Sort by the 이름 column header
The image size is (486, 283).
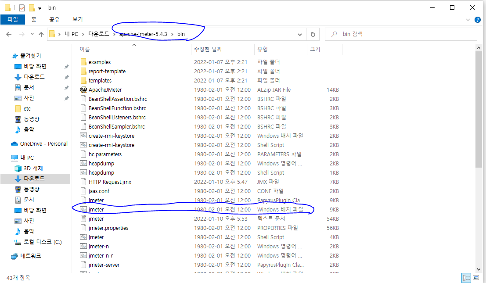(x=85, y=49)
